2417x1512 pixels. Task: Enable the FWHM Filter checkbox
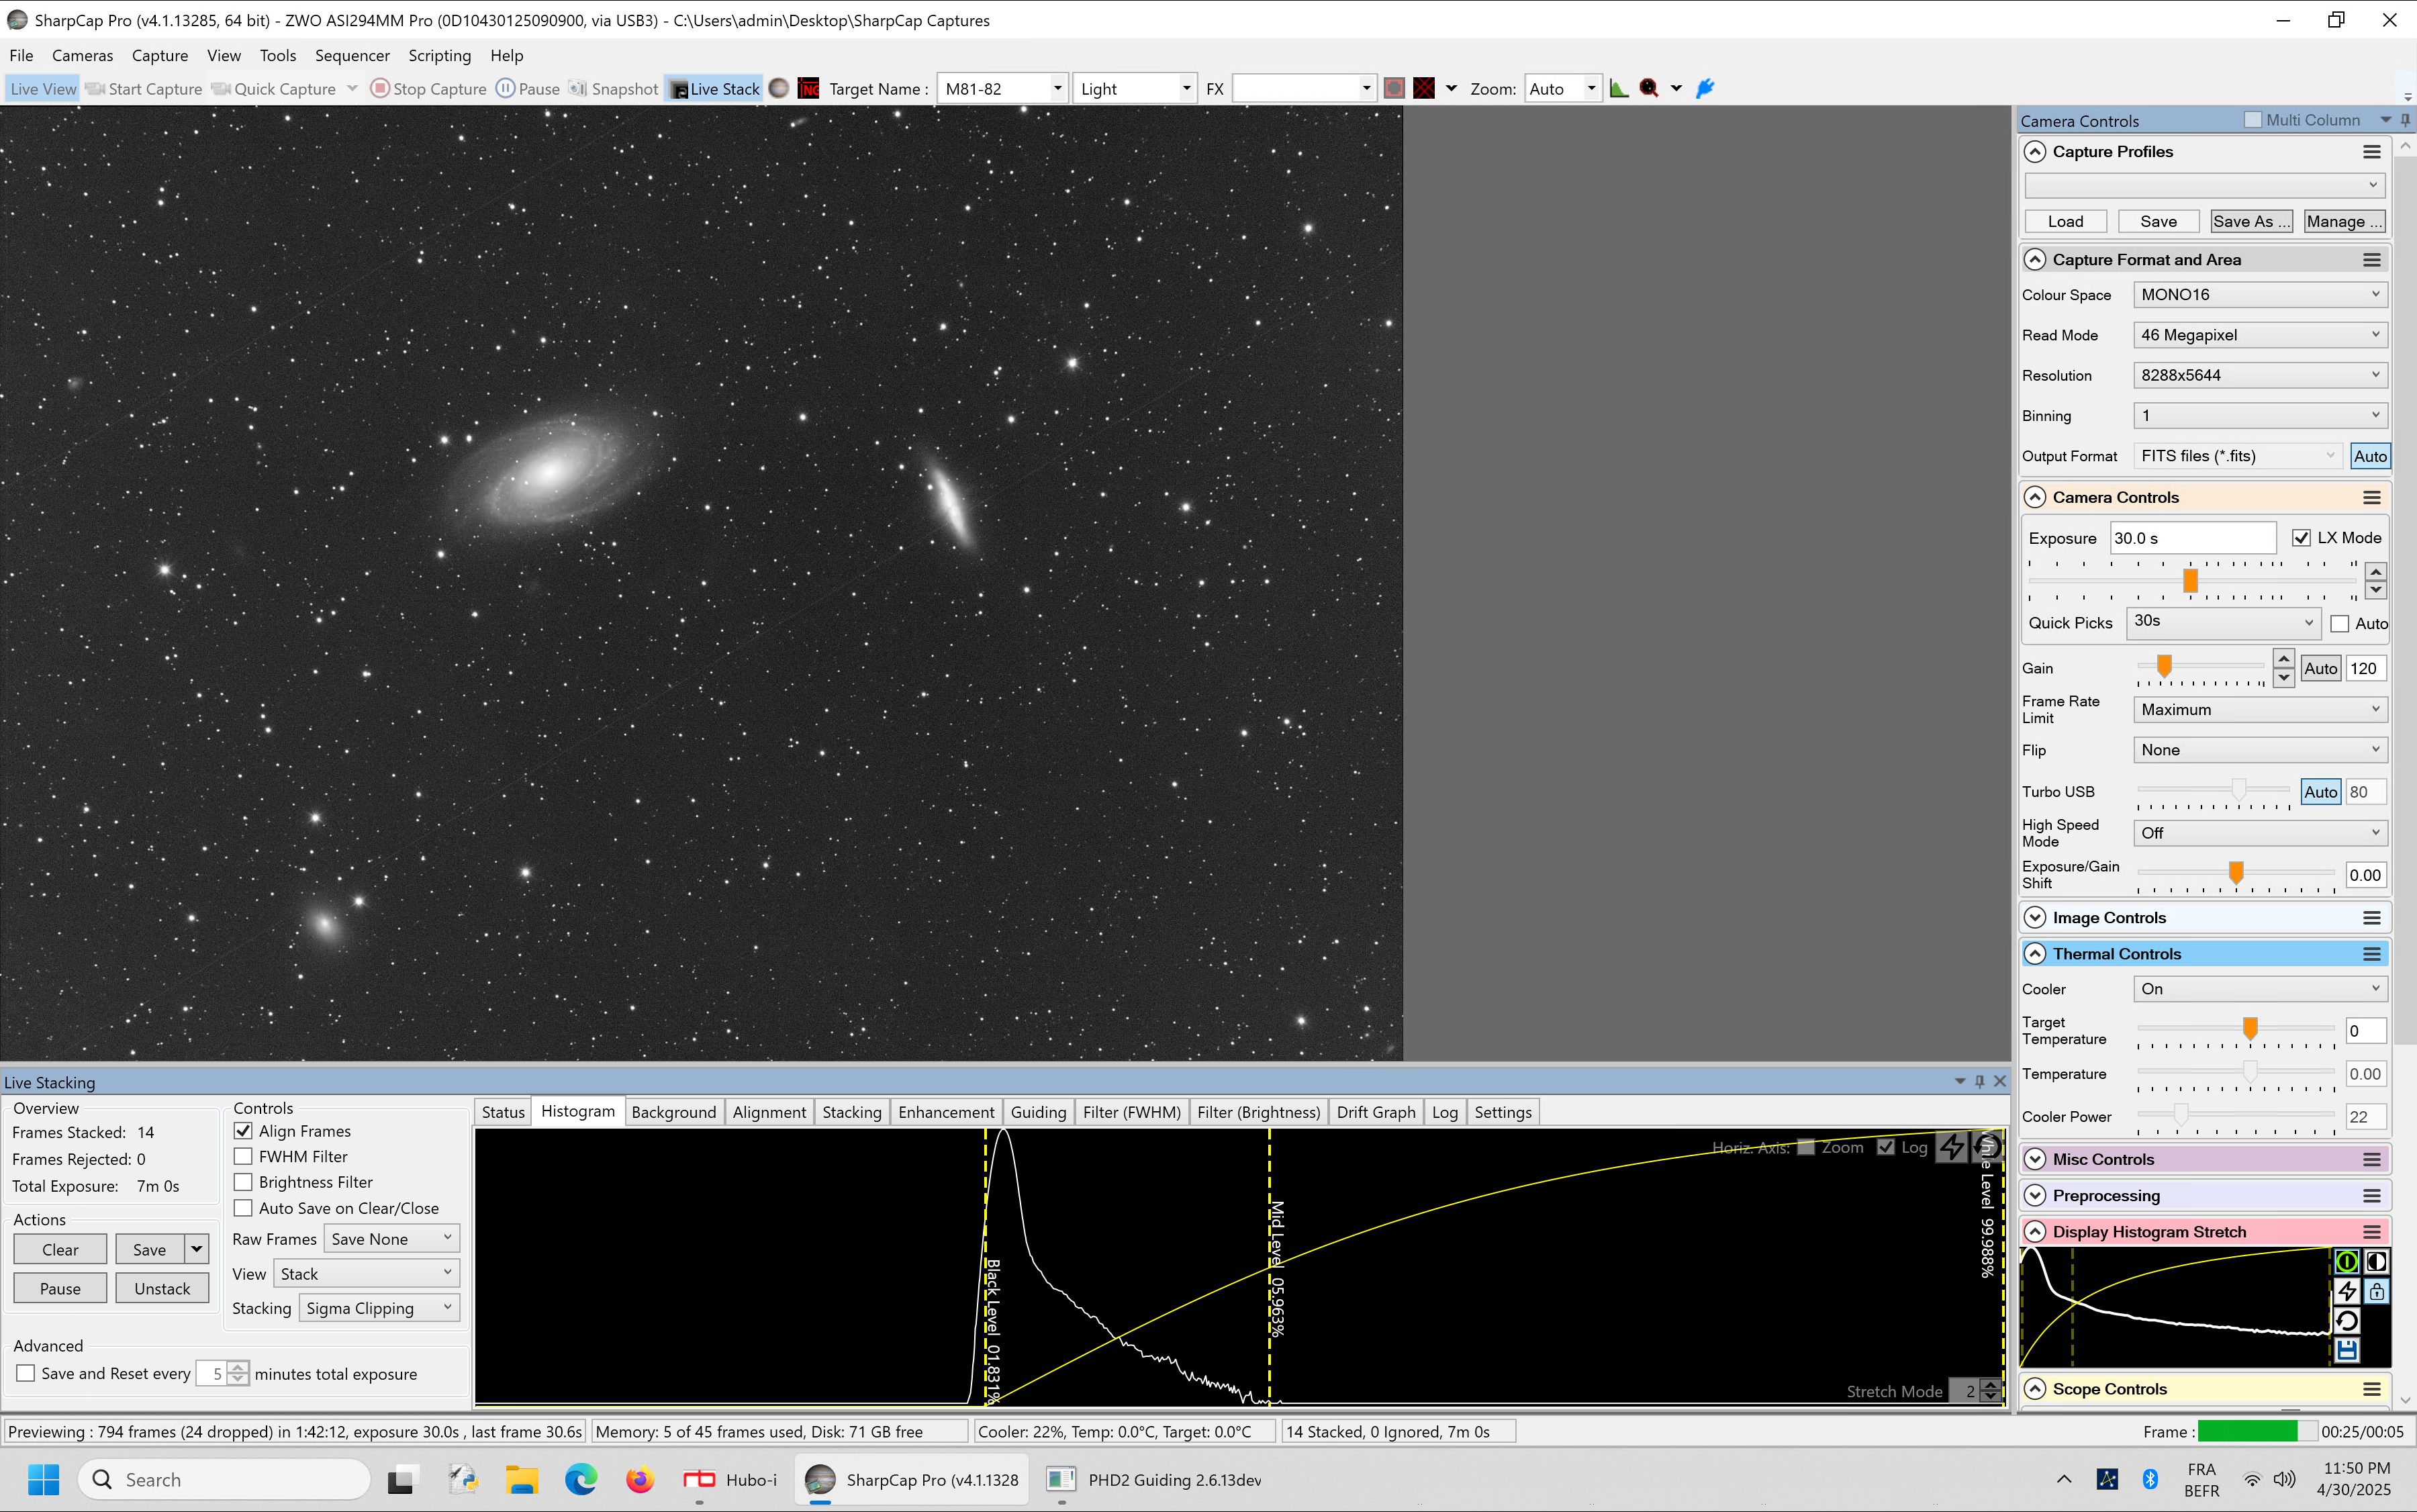243,1157
